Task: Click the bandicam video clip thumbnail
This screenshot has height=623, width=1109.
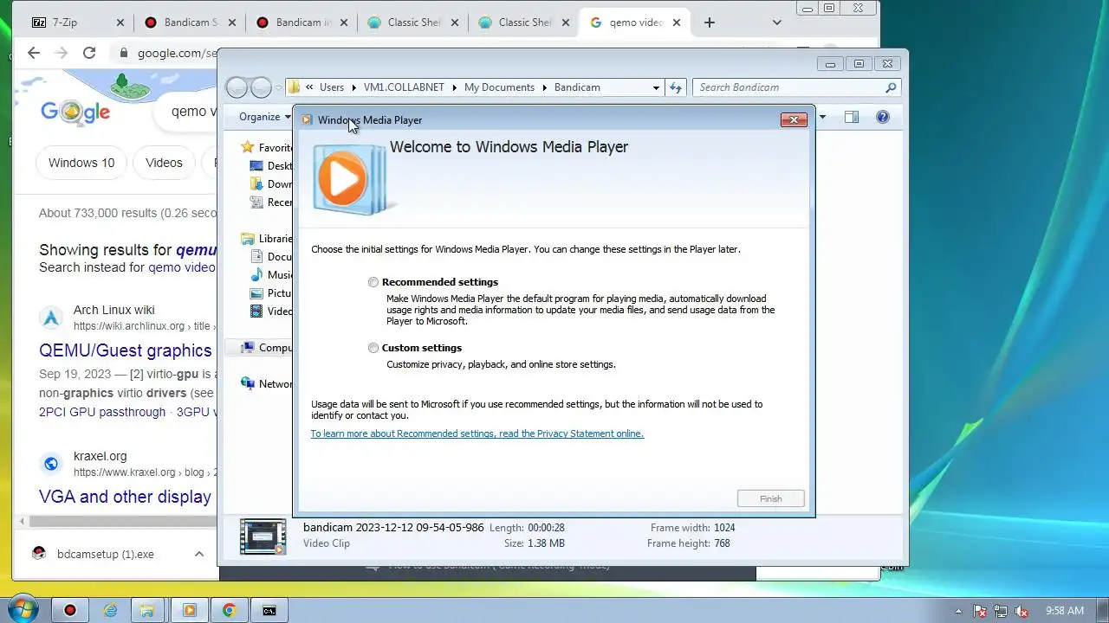Action: [263, 536]
